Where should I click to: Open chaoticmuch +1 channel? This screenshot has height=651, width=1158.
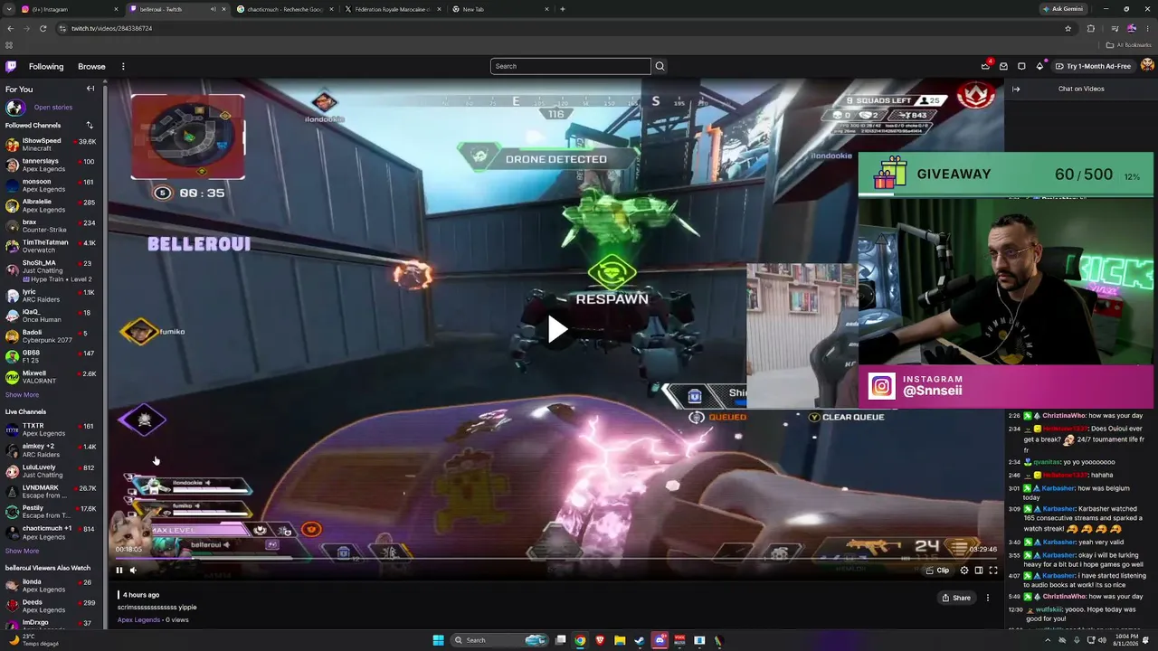pyautogui.click(x=51, y=533)
